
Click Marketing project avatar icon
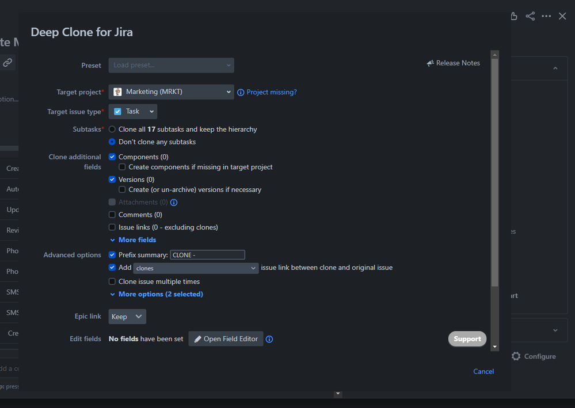coord(117,91)
